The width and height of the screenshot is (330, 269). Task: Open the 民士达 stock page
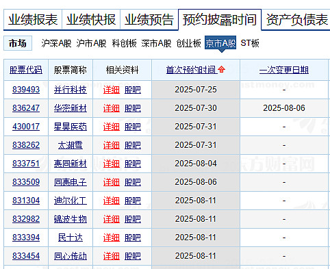[x=71, y=238]
